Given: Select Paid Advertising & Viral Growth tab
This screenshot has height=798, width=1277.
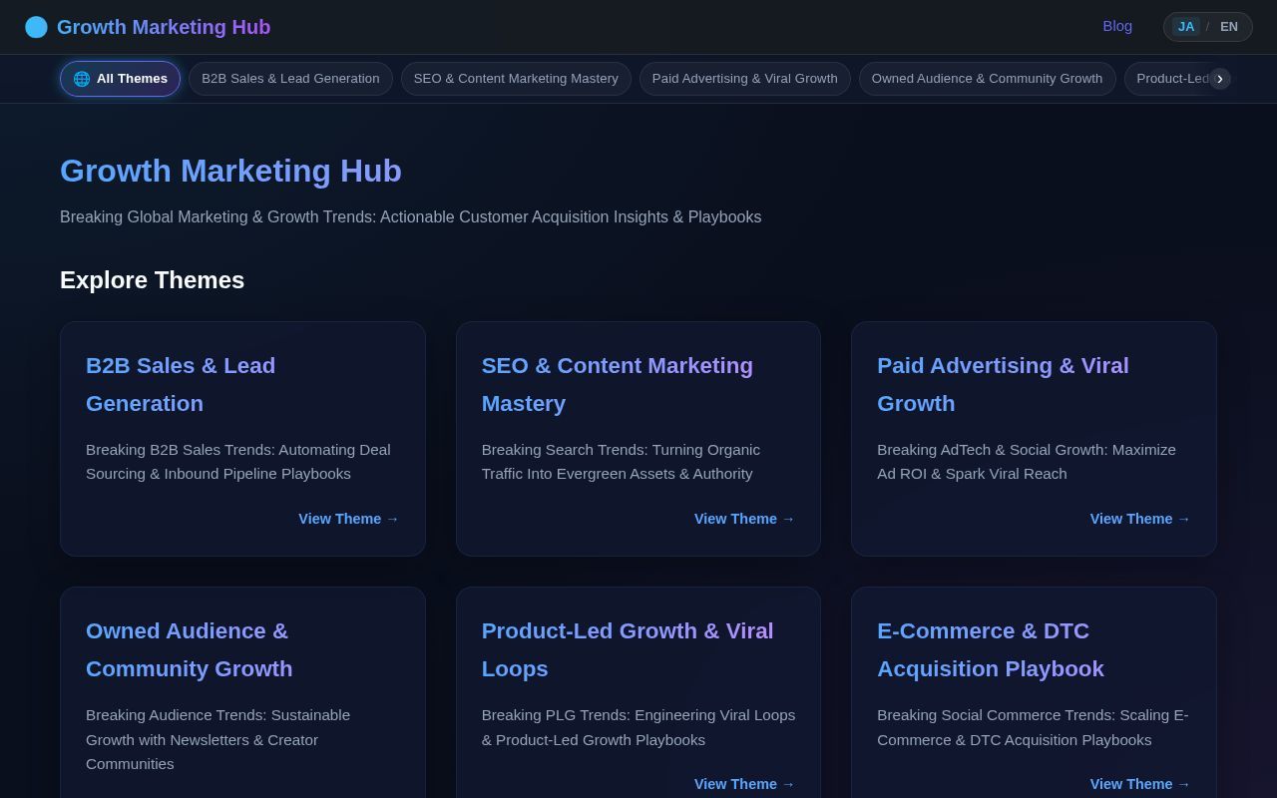Looking at the screenshot, I should point(745,79).
